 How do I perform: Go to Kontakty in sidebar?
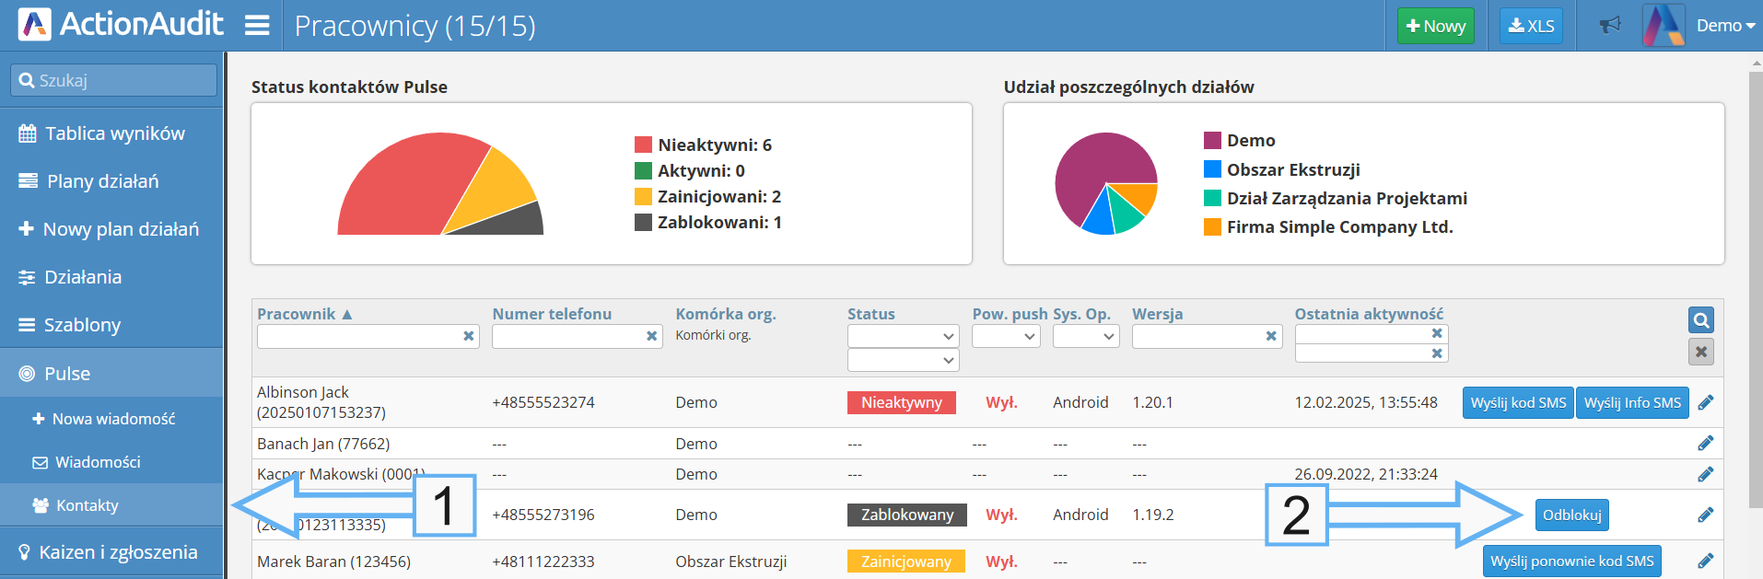(x=88, y=505)
